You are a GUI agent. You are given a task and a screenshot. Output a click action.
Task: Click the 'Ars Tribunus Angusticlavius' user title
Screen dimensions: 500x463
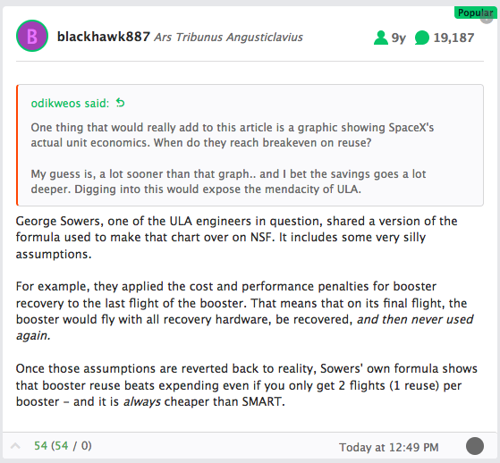[228, 37]
